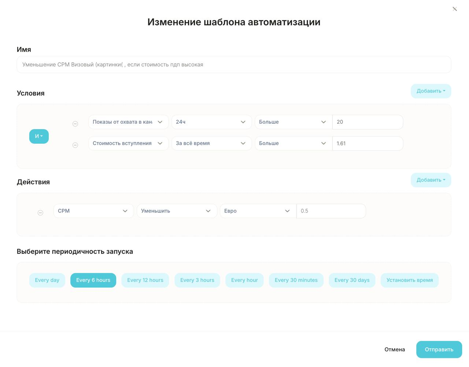Click the 'Отмена' cancel button

tap(395, 349)
